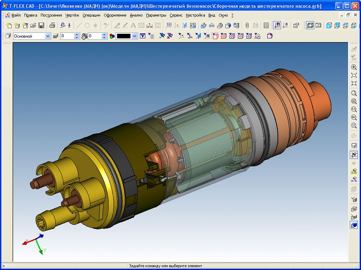
Task: Click the priority value field
Action: coord(95,36)
